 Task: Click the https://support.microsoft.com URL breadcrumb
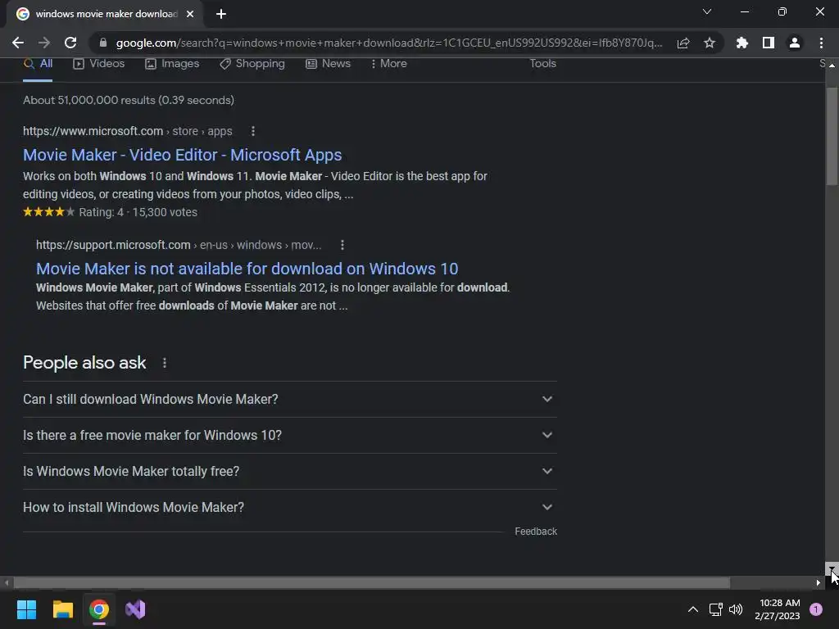(x=113, y=245)
